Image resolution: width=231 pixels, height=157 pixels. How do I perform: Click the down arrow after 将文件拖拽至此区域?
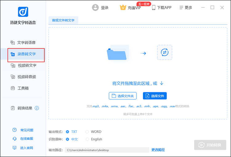pyautogui.click(x=162, y=83)
